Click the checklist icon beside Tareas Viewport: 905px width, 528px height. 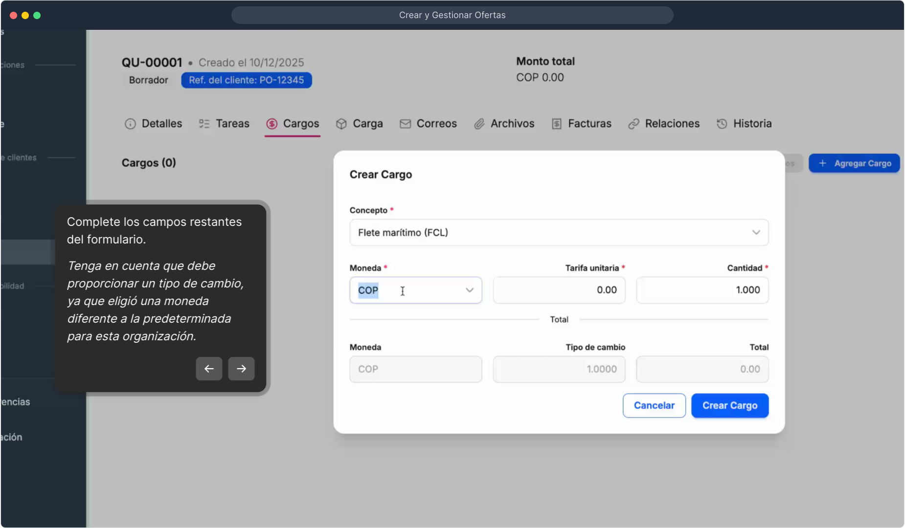pos(204,124)
